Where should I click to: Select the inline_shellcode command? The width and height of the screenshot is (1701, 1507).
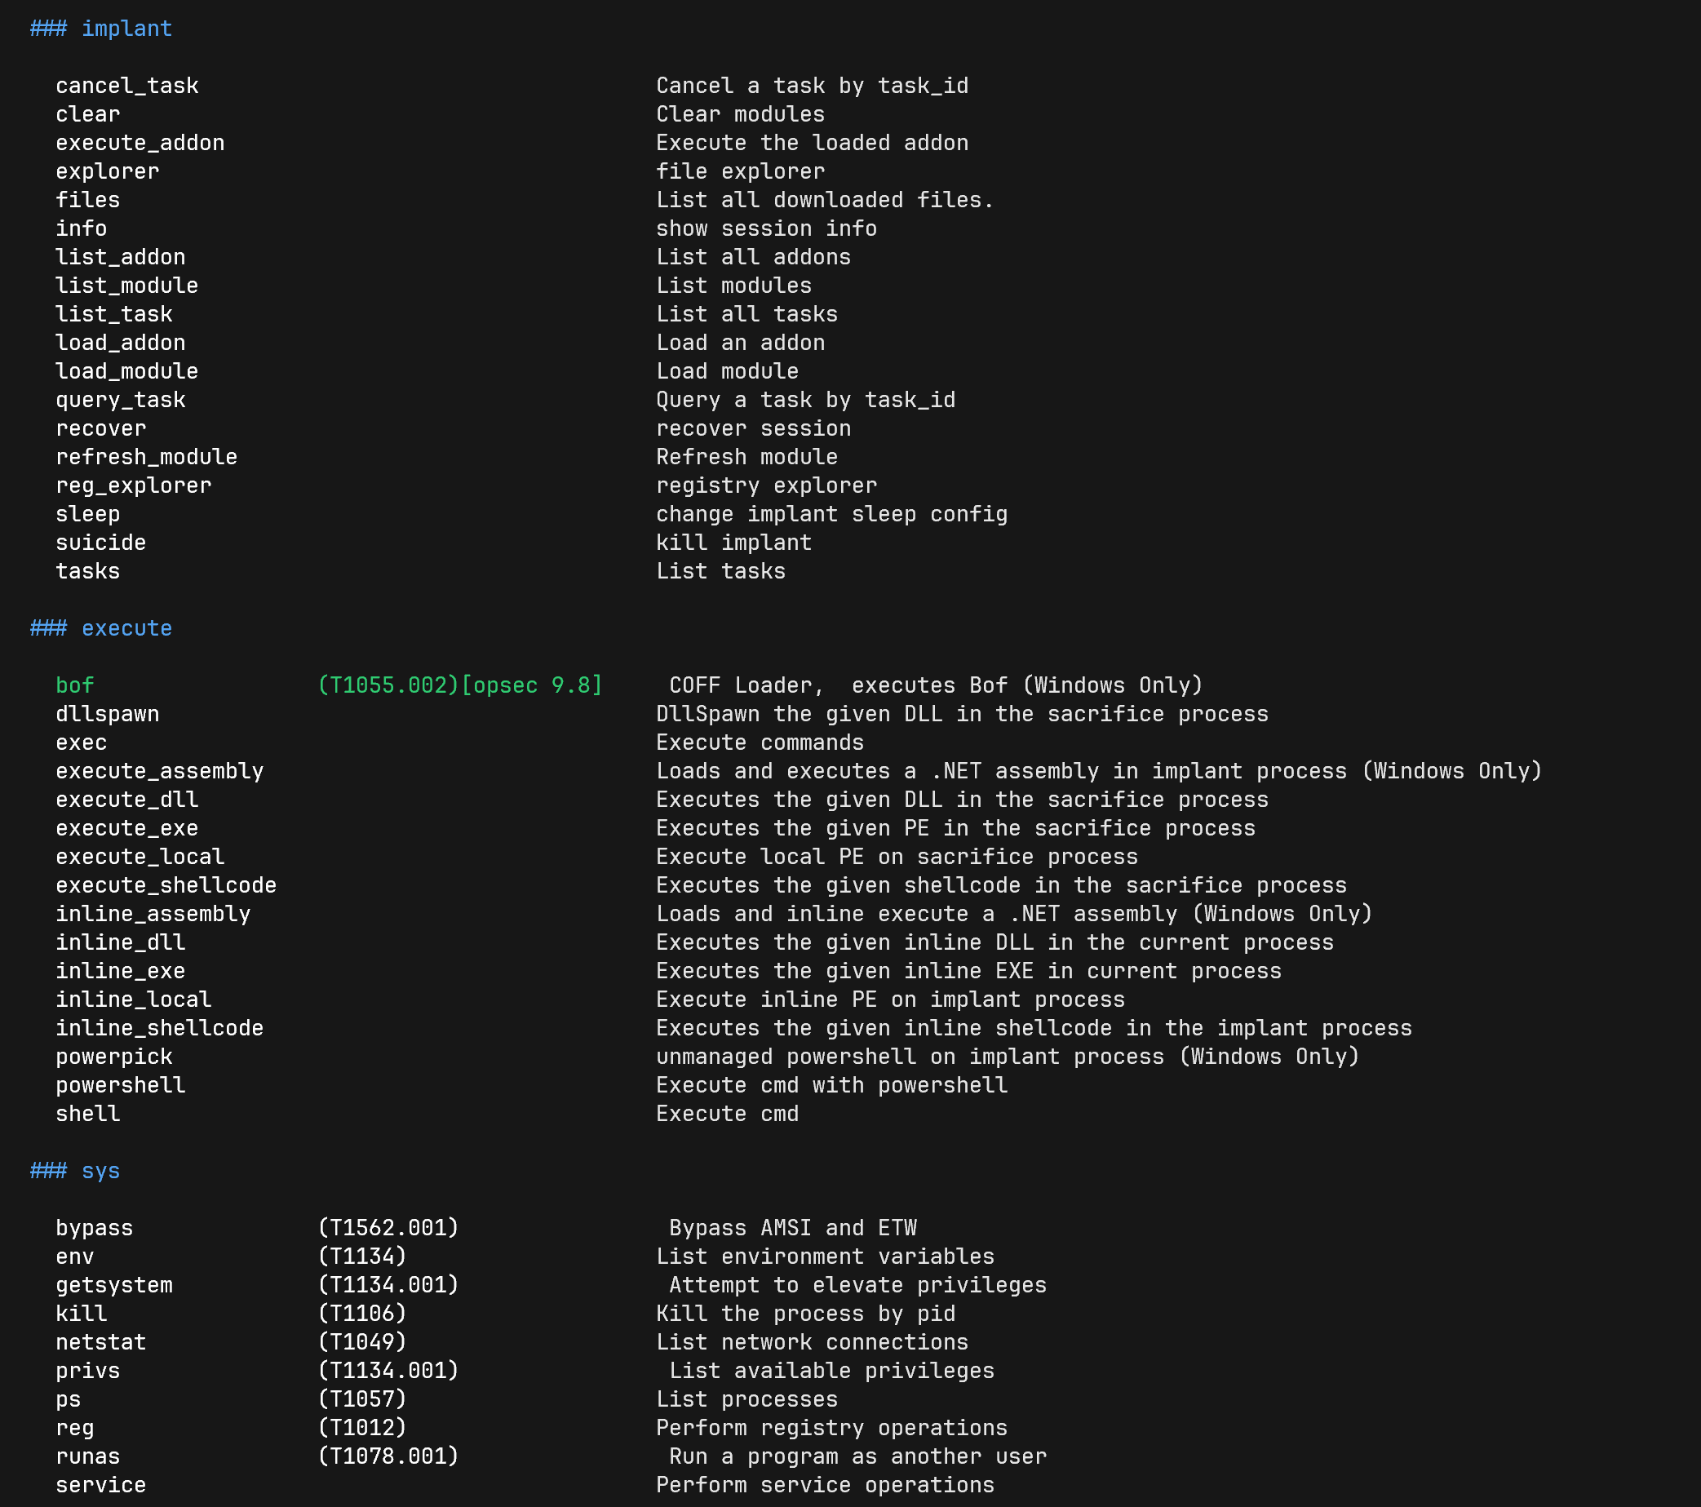click(159, 1029)
